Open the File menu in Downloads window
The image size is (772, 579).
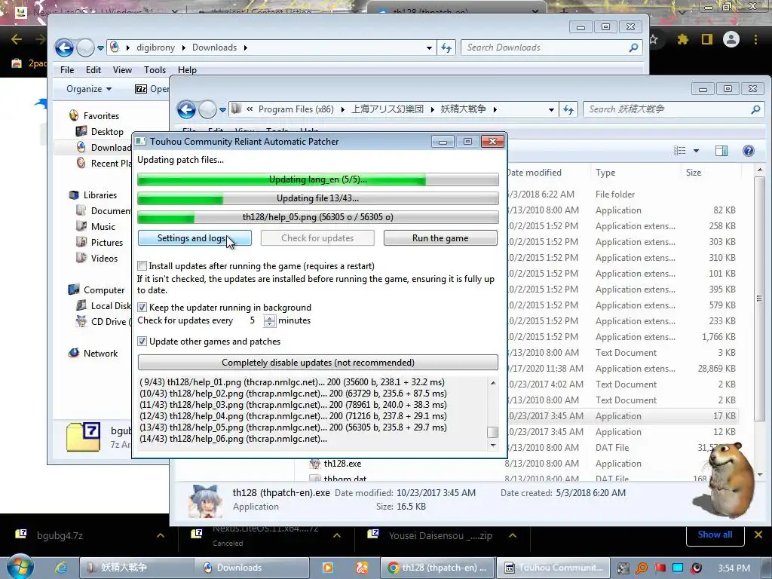tap(67, 70)
